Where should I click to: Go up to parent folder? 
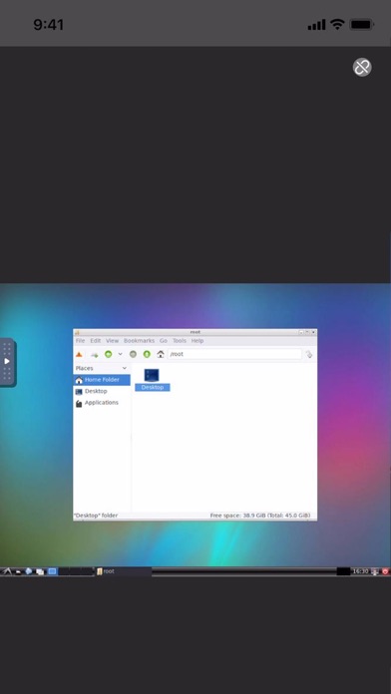point(147,354)
